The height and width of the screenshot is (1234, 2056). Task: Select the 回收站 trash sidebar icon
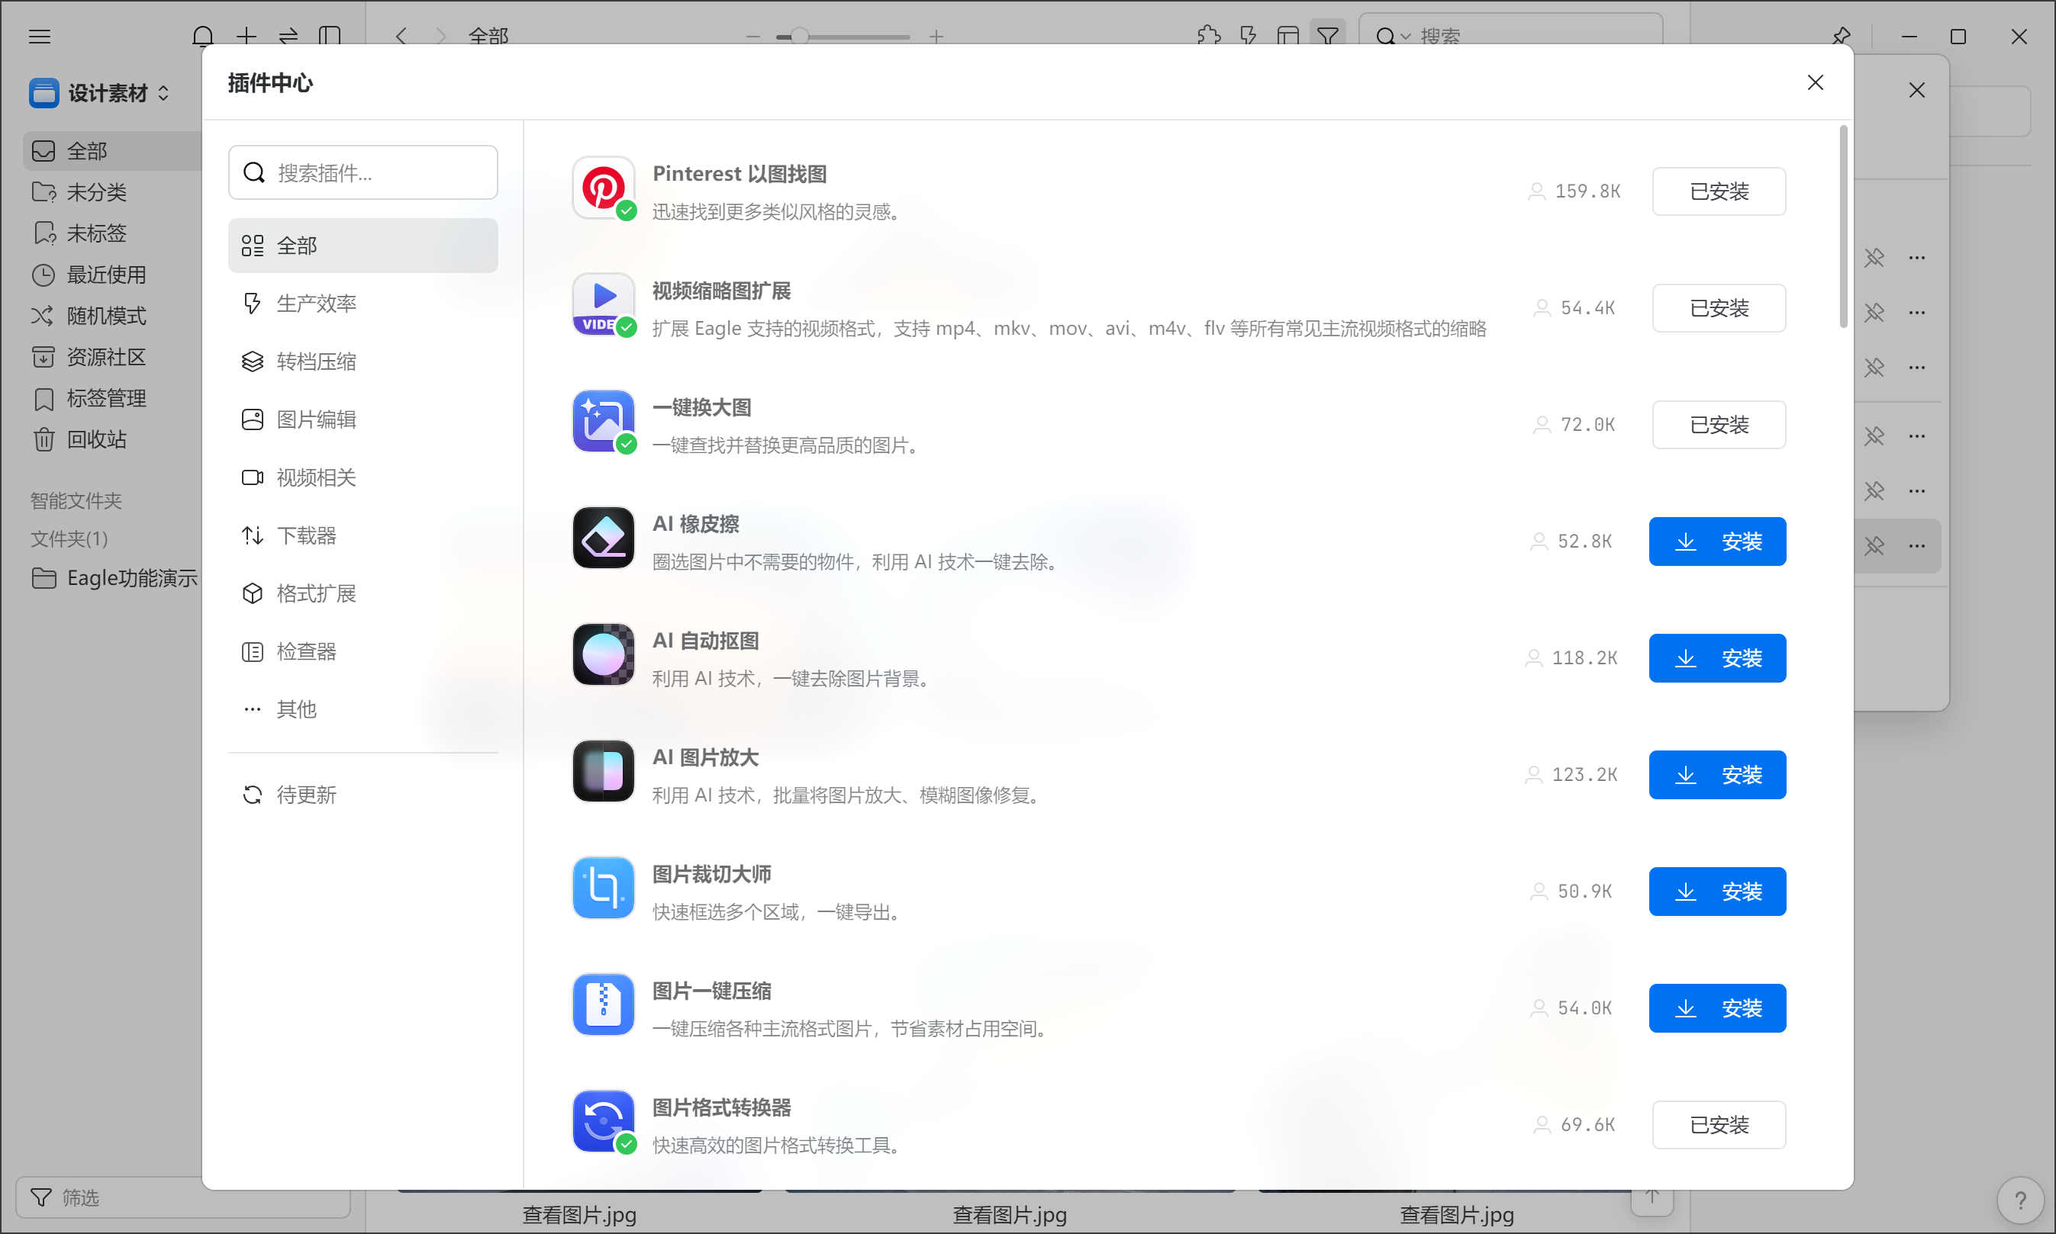(44, 440)
